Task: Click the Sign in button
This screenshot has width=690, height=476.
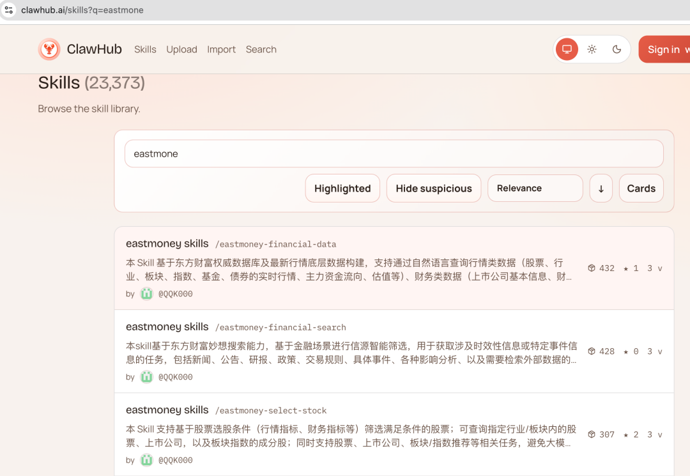Action: click(x=664, y=49)
